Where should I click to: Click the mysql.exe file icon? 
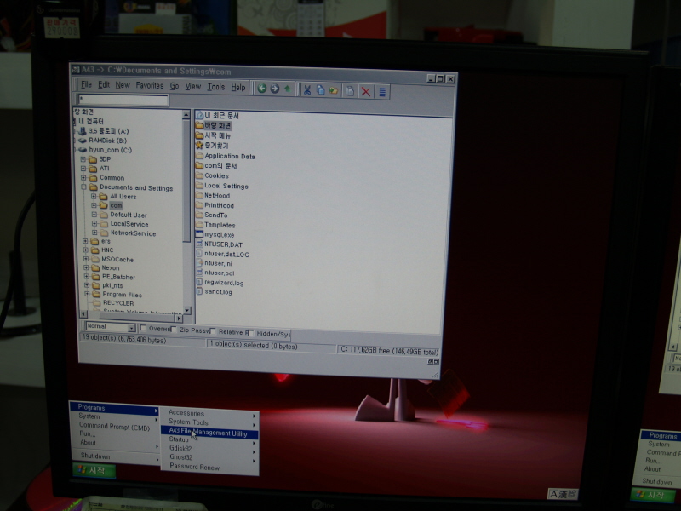pos(199,234)
